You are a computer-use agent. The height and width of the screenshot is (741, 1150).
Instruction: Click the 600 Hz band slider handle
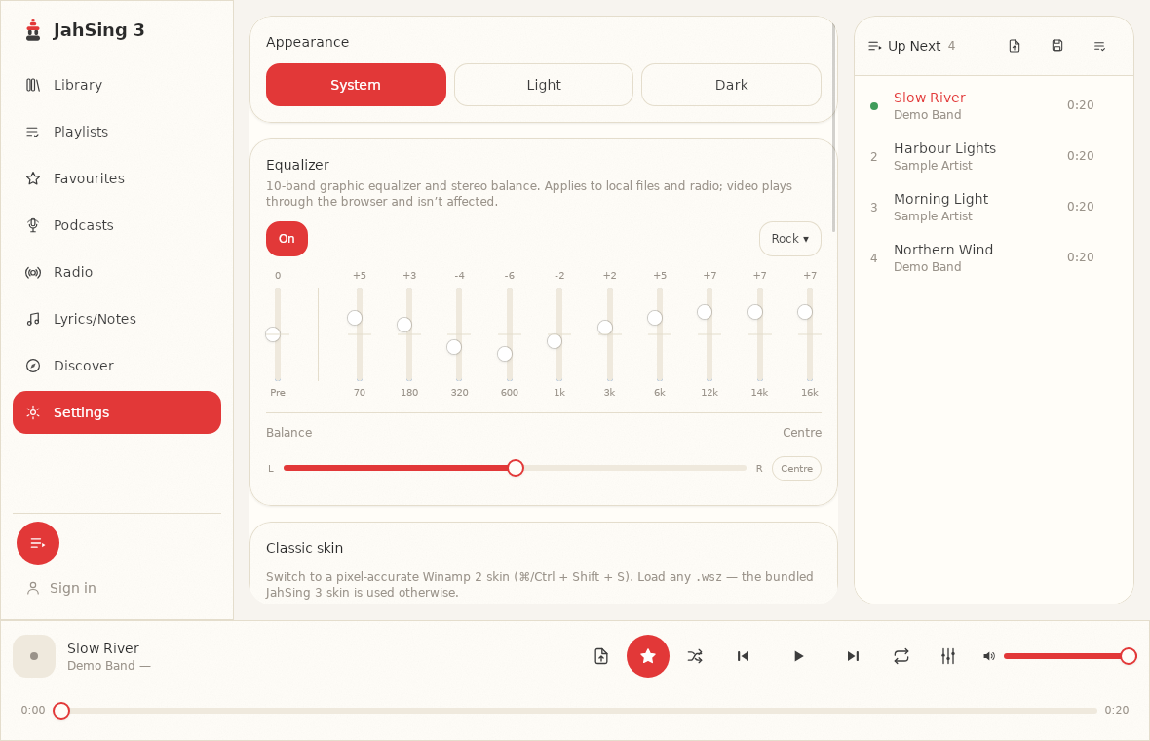(505, 354)
